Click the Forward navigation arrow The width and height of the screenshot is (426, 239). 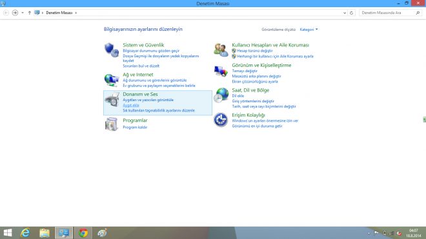[x=15, y=13]
